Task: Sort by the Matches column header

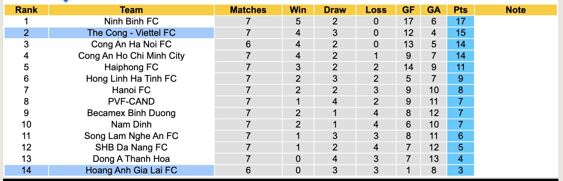Action: 248,10
